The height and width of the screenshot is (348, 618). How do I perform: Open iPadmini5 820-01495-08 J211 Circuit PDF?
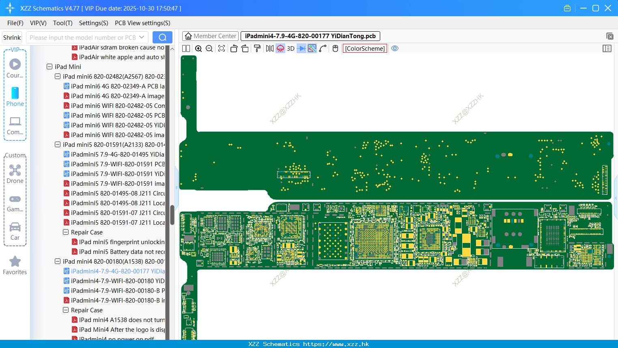[114, 193]
